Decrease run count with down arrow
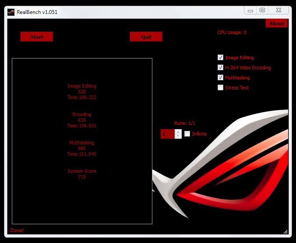The image size is (296, 243). (x=178, y=136)
